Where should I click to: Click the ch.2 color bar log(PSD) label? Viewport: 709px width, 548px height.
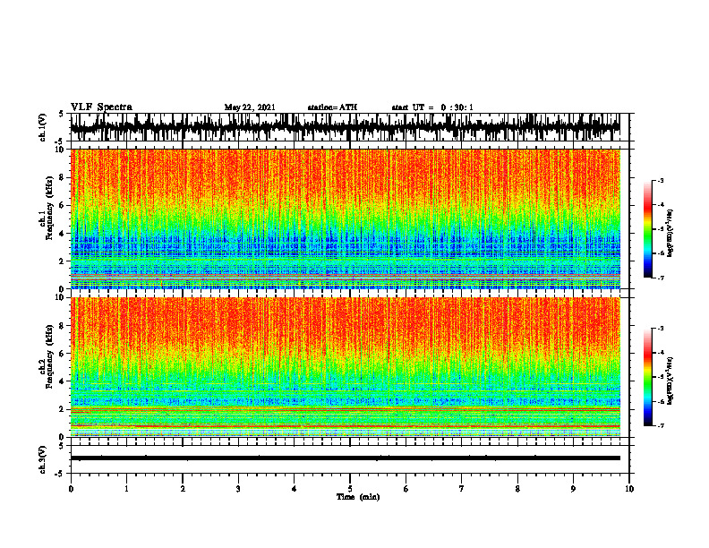click(671, 381)
